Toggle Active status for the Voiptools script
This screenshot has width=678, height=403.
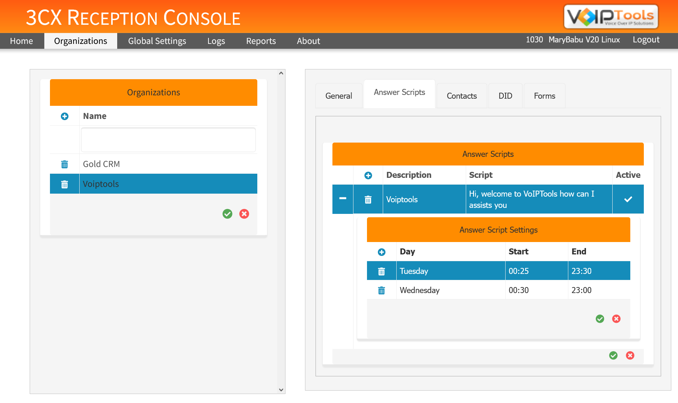click(x=628, y=199)
